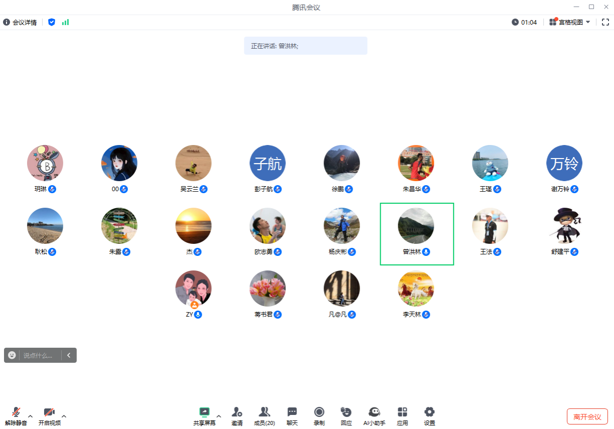Unmute microphone with 解除静音
614x429 pixels.
[16, 412]
